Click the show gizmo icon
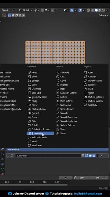 point(72,10)
